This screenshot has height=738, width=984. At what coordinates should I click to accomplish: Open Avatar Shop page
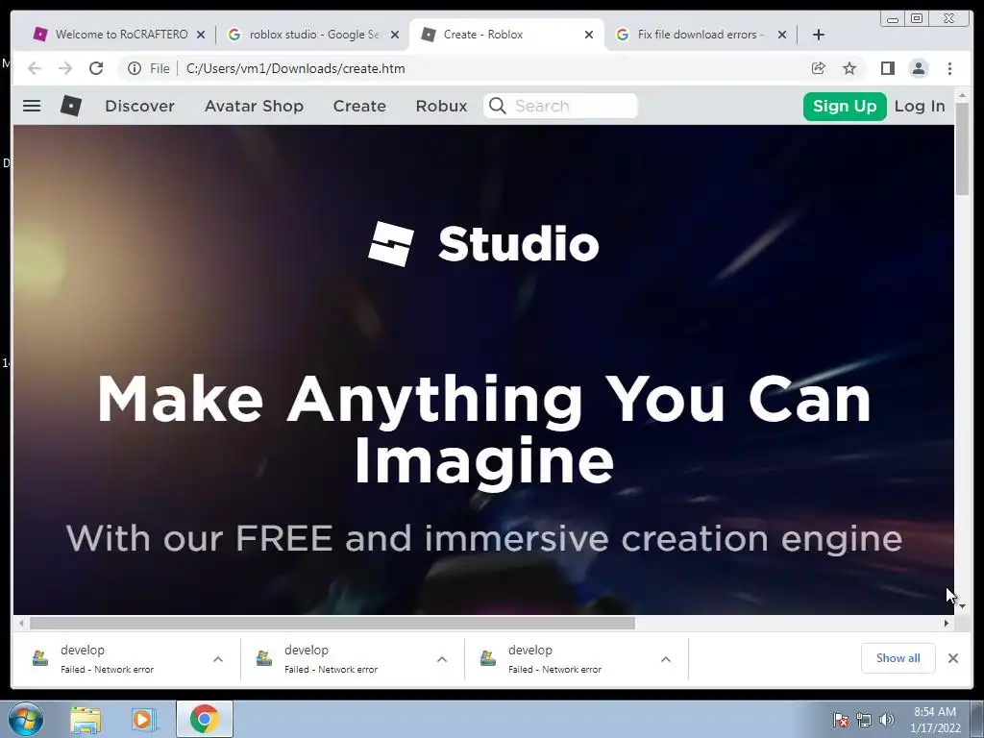click(254, 106)
